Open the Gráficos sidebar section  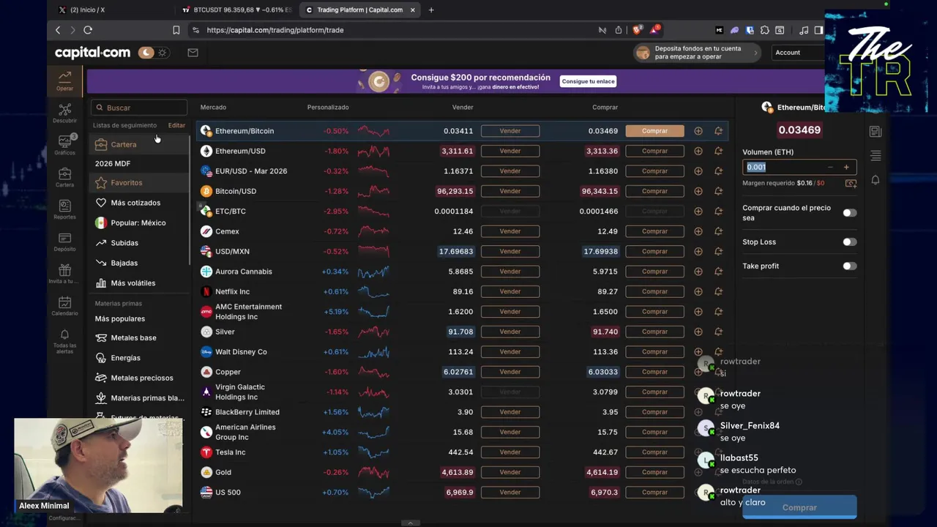pyautogui.click(x=64, y=145)
